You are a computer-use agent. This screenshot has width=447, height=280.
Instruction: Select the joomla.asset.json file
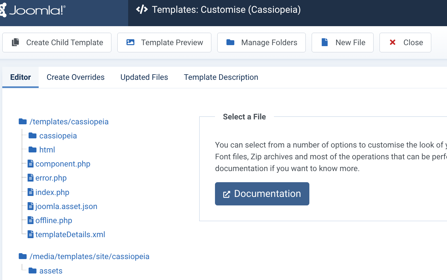click(x=66, y=206)
